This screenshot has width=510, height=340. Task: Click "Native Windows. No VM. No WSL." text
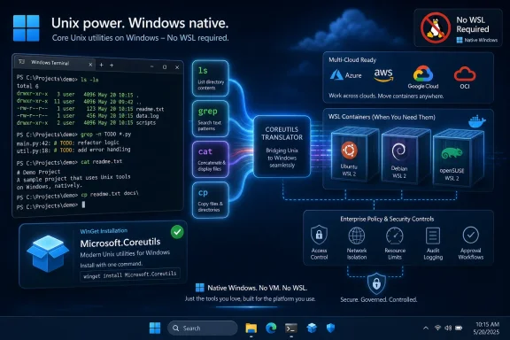pyautogui.click(x=258, y=288)
